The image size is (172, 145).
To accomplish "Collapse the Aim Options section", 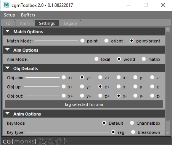I will pos(8,50).
